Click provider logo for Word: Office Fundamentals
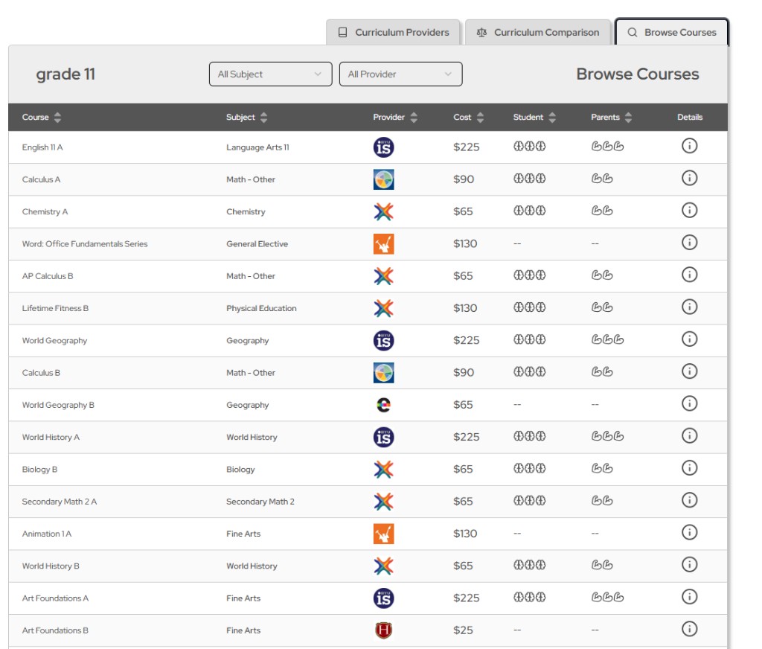This screenshot has height=649, width=762. coord(383,244)
